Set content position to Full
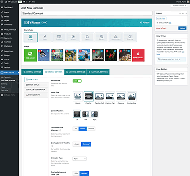Screen dimensions: 190x176 [77, 114]
